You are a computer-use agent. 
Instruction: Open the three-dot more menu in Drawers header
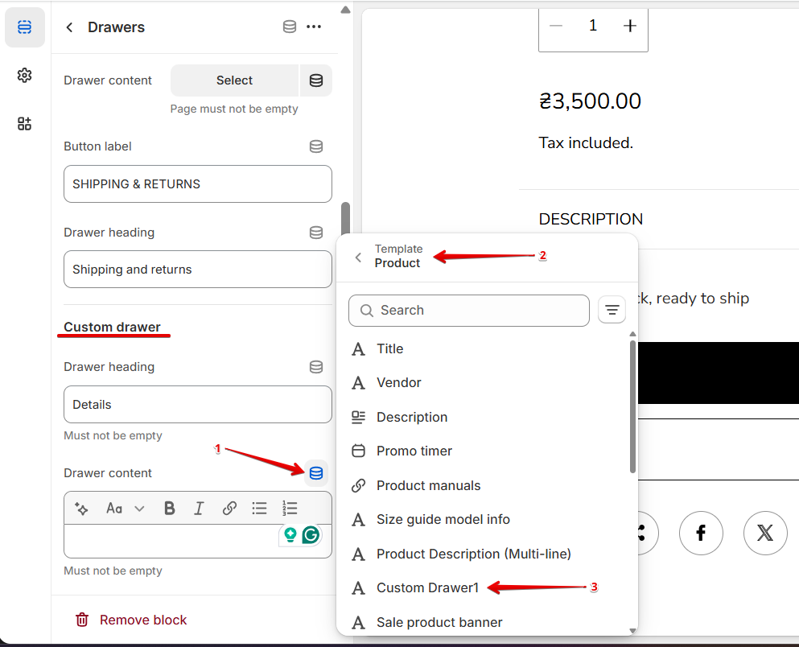coord(314,27)
